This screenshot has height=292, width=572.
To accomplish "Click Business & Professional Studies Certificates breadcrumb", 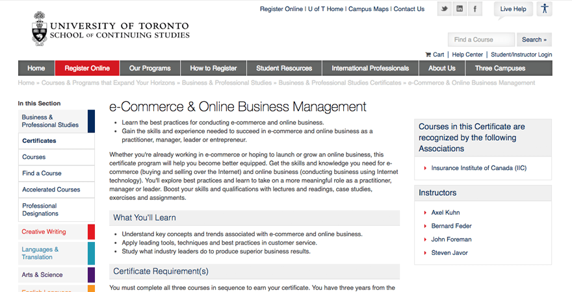I will [340, 83].
